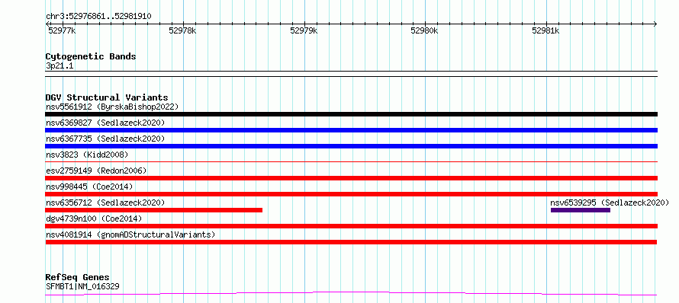The image size is (679, 303).
Task: Select the purple nsv6539295 variant bar
Action: point(581,210)
